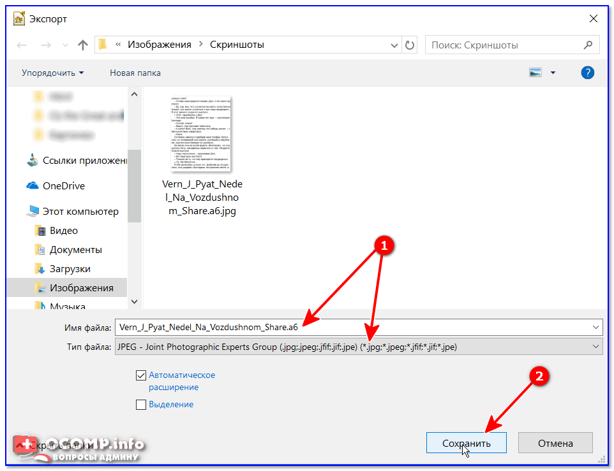Click the magnifier search icon
The height and width of the screenshot is (471, 614).
pos(588,45)
